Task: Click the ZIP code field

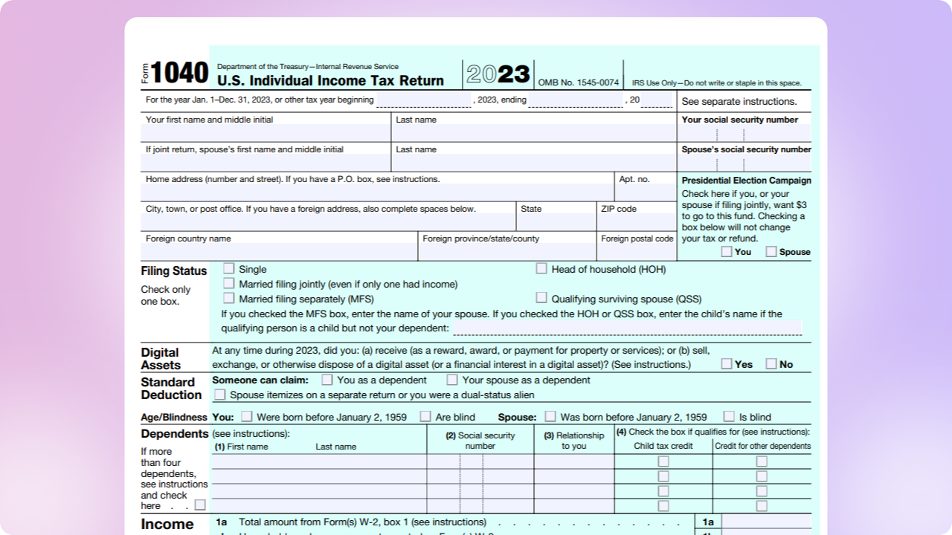Action: coord(637,223)
